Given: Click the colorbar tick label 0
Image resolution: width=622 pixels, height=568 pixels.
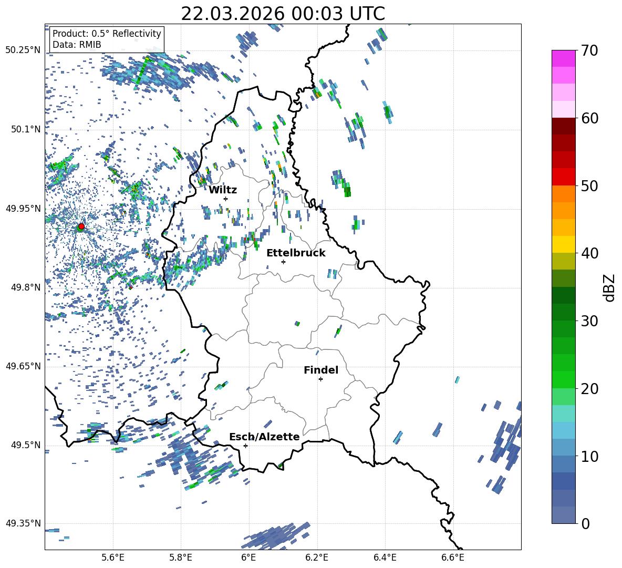Looking at the screenshot, I should tap(585, 523).
